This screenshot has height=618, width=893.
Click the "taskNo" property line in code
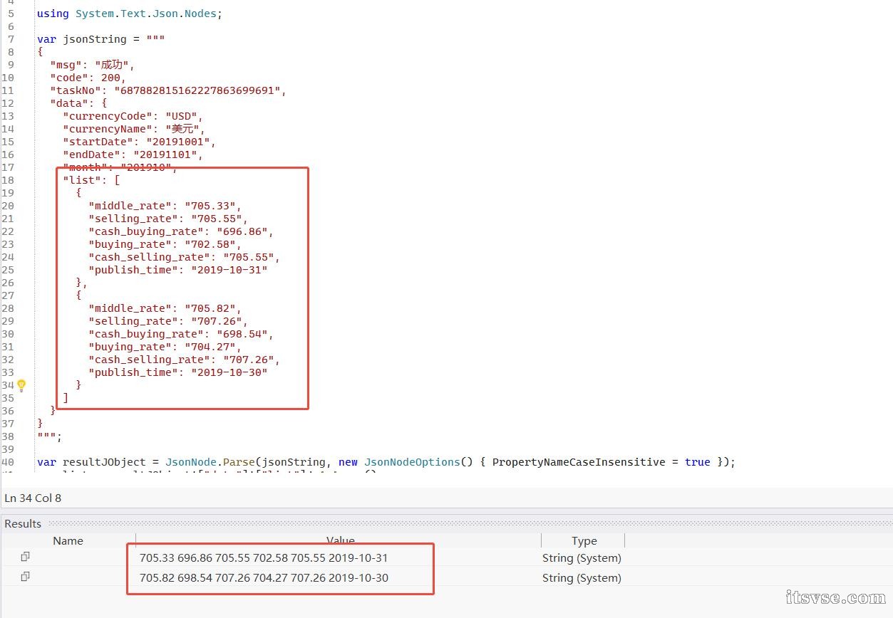167,90
